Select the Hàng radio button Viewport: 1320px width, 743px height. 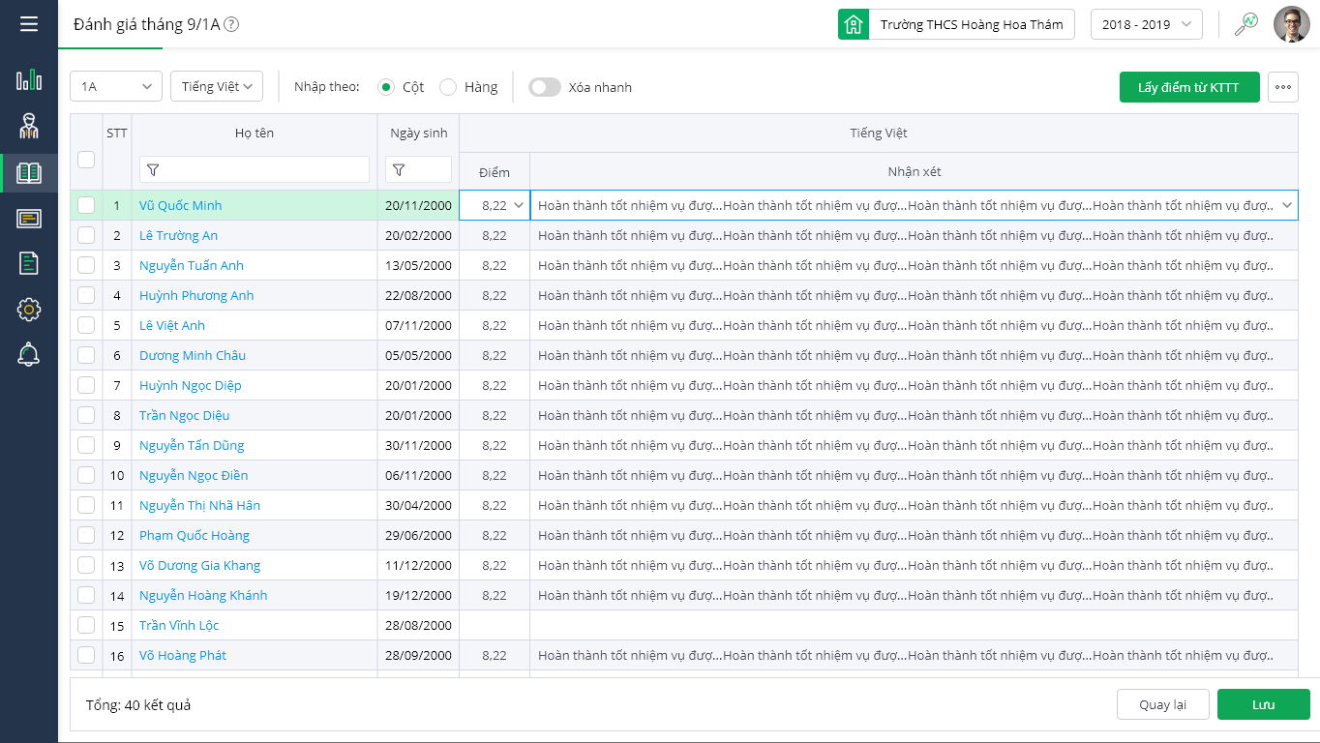448,87
